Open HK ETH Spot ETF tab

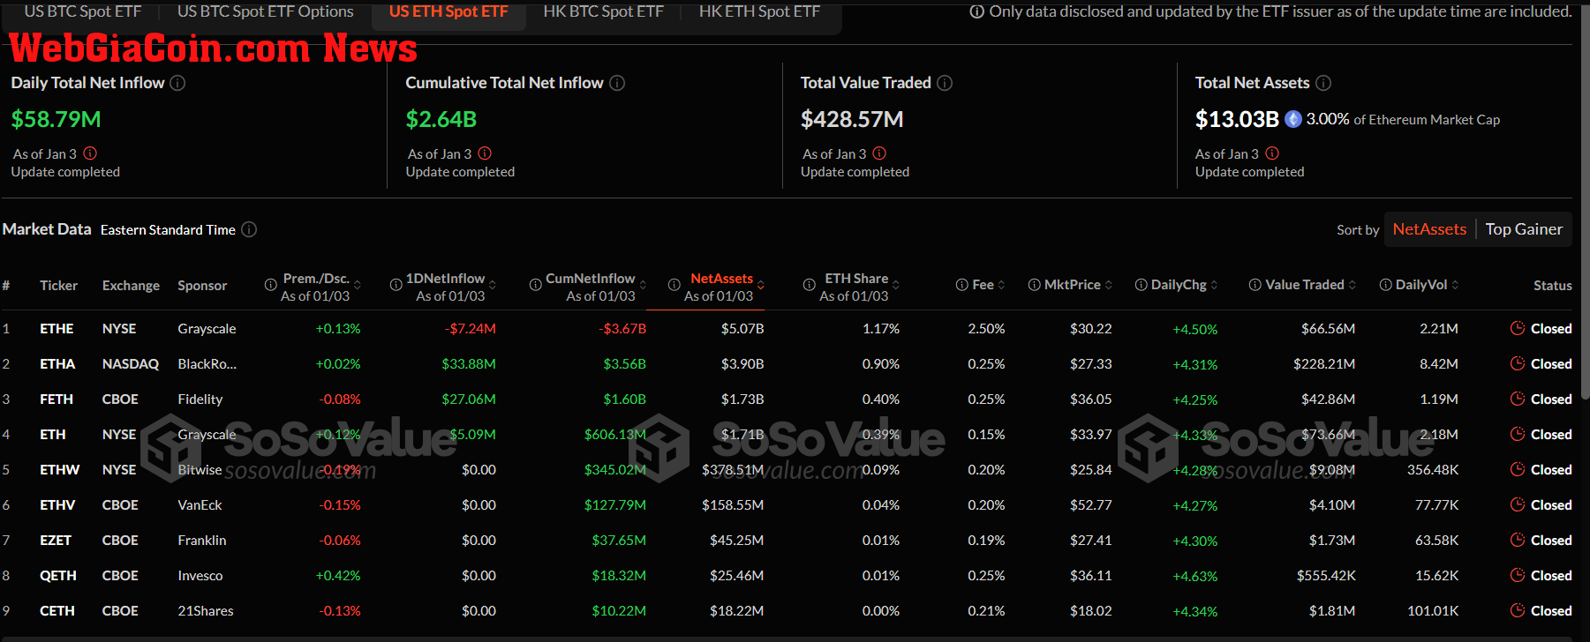[x=760, y=11]
